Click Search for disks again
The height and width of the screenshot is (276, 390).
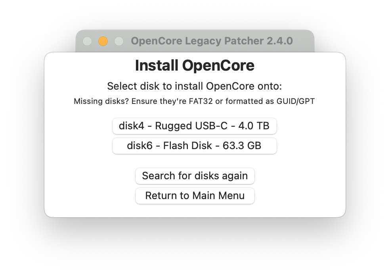tap(195, 176)
